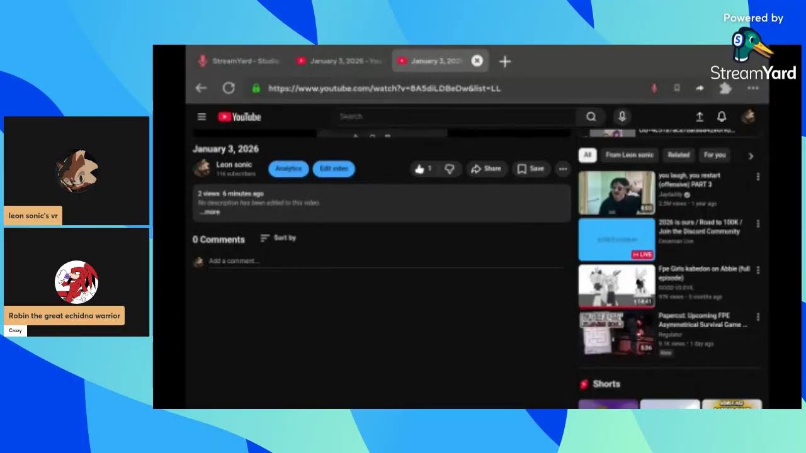Open the more actions ellipsis under video

point(562,169)
